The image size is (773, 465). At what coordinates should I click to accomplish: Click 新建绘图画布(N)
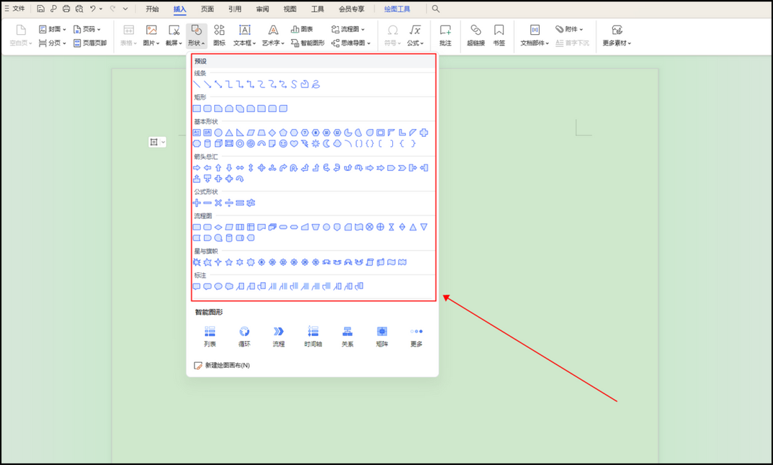(222, 365)
